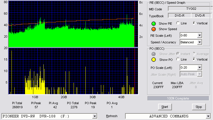Open the Speed / Accuracy Balanced dropdown
The height and width of the screenshot is (120, 213).
tap(199, 42)
